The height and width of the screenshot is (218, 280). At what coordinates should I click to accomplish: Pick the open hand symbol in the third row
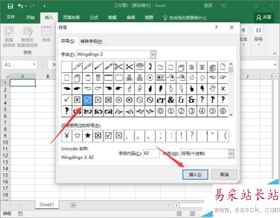point(213,89)
